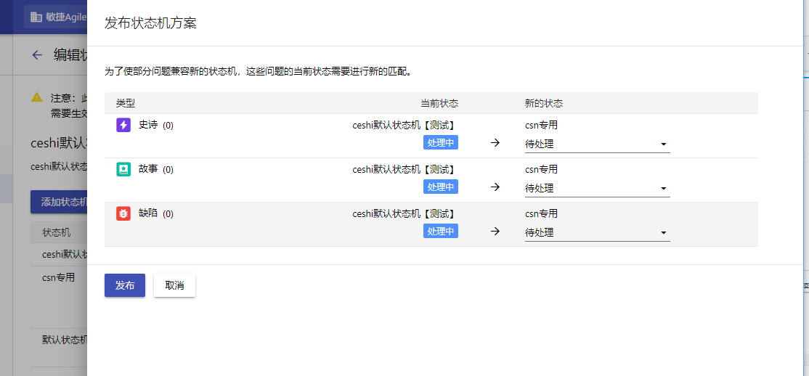
Task: Click 发布状态机方案 dialog title
Action: coord(150,23)
